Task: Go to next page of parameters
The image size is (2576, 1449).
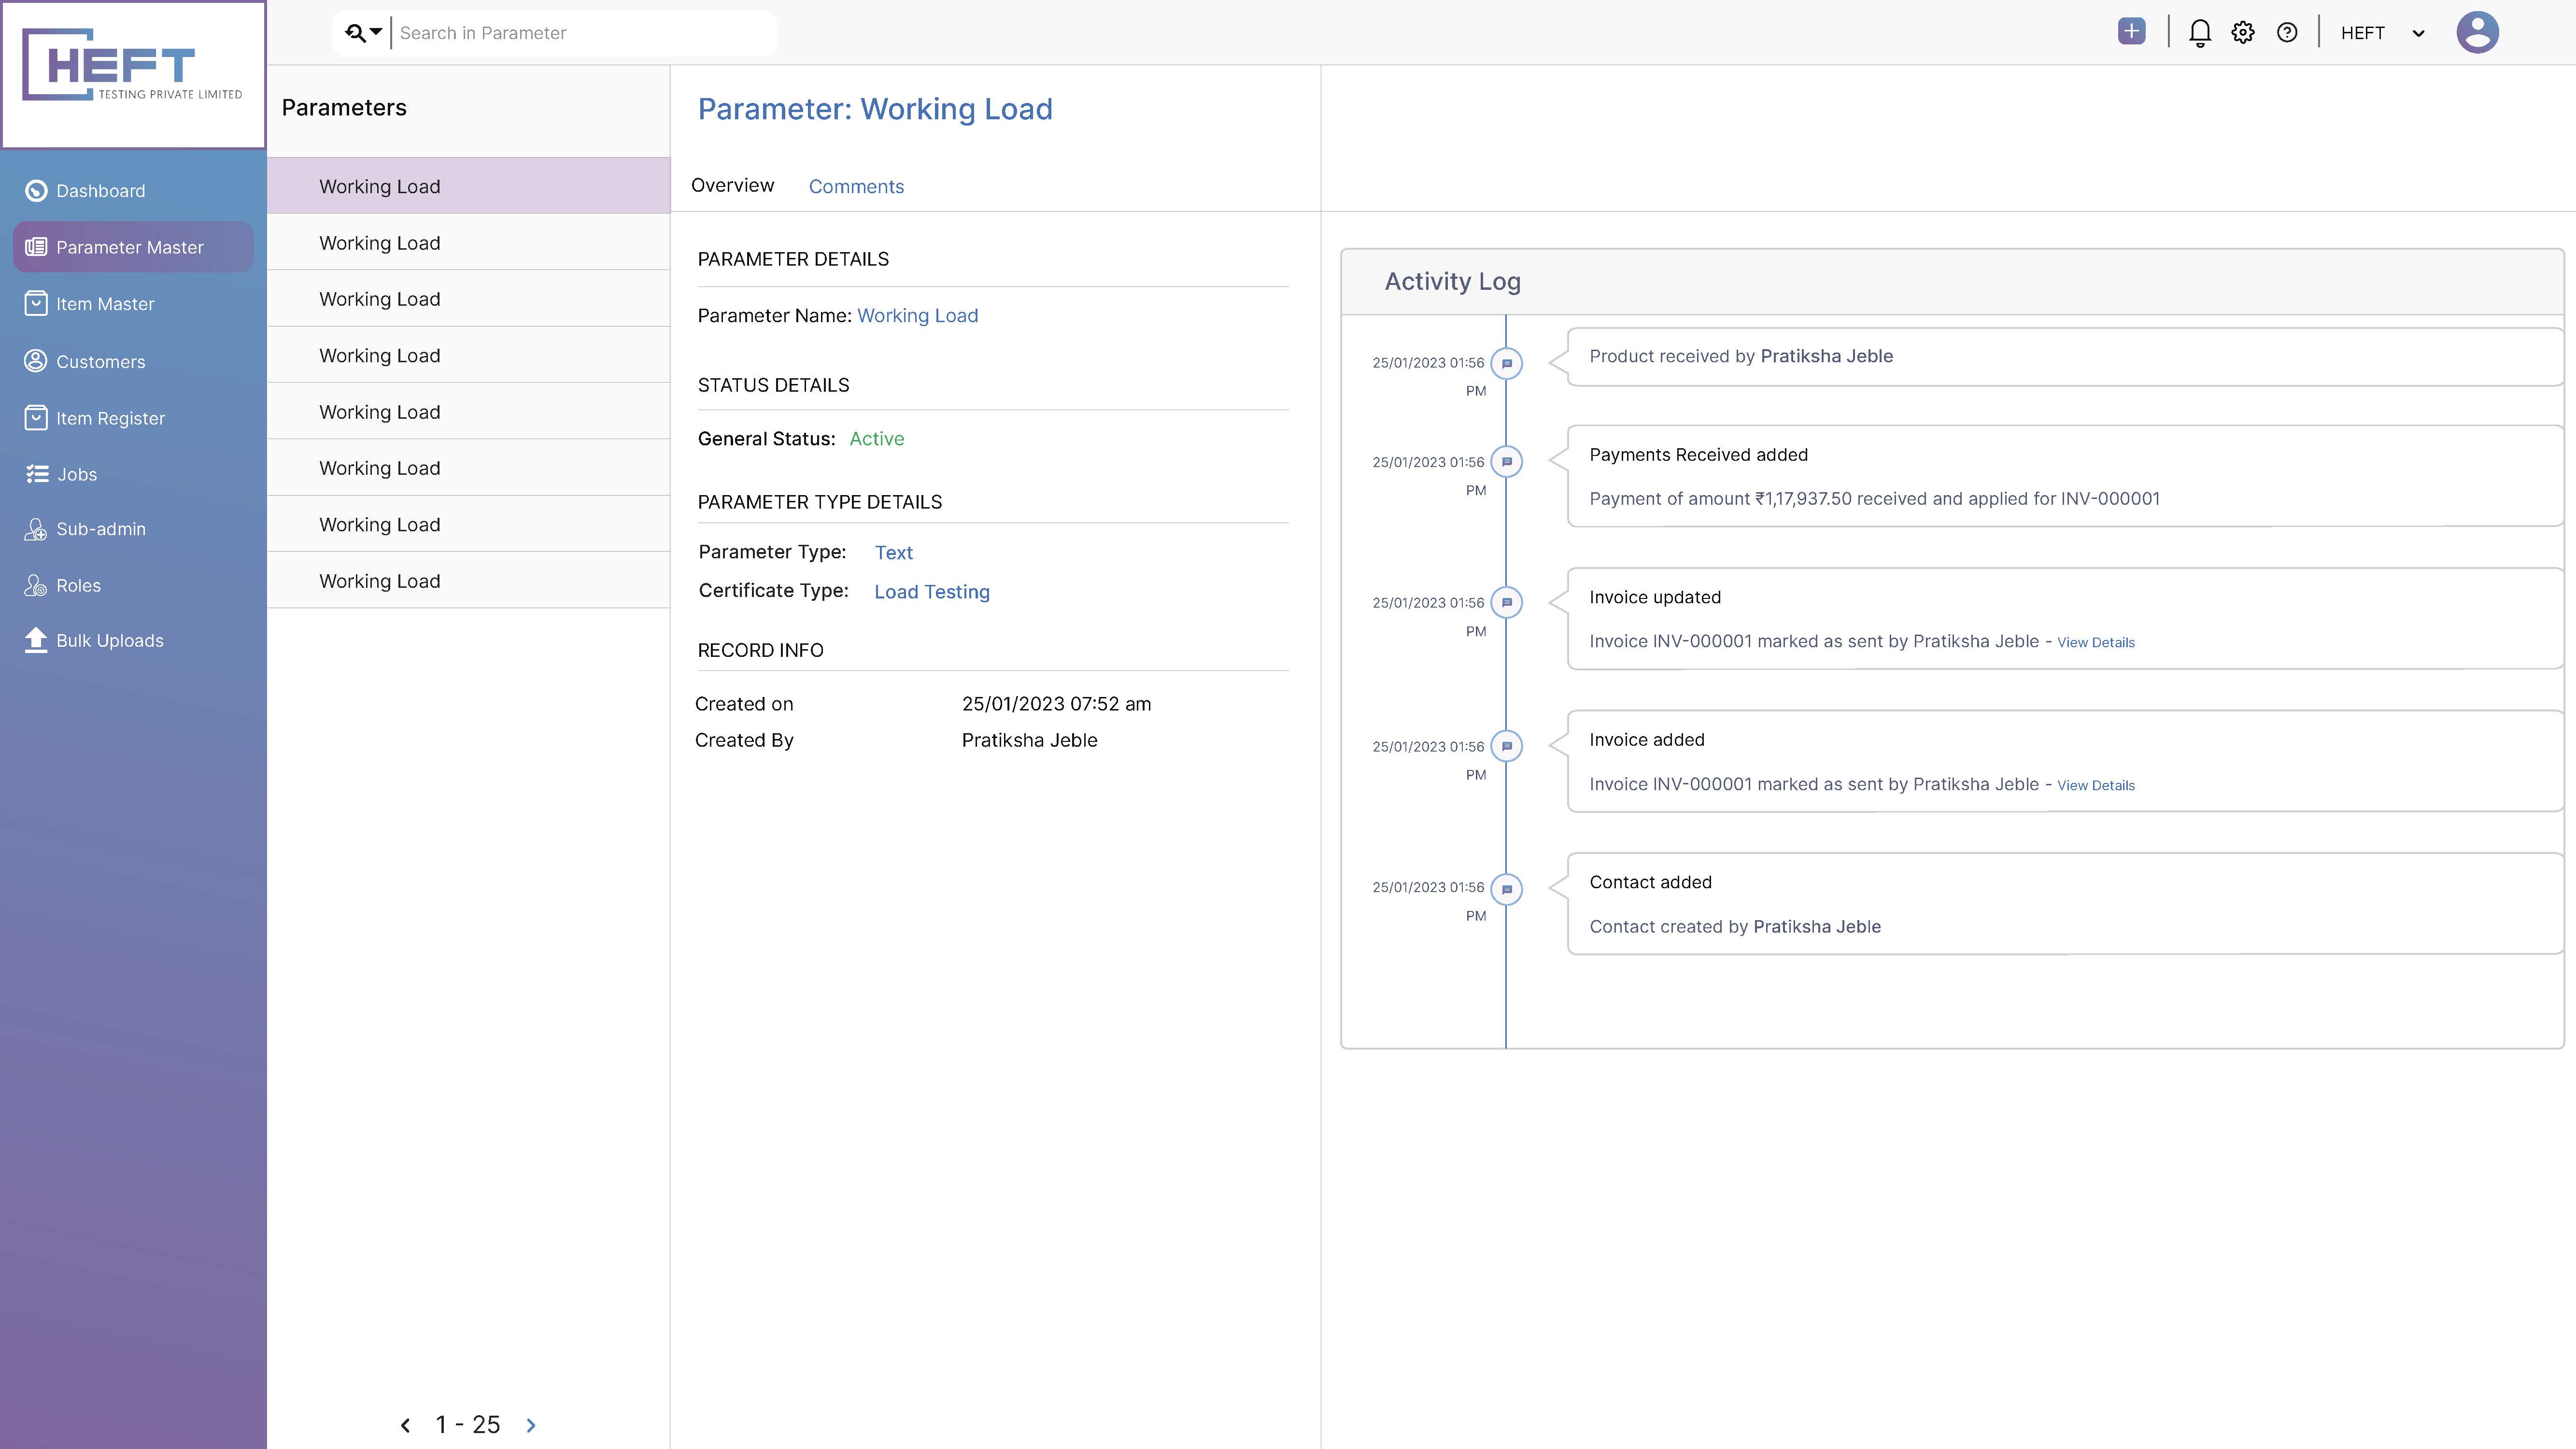Action: click(531, 1425)
